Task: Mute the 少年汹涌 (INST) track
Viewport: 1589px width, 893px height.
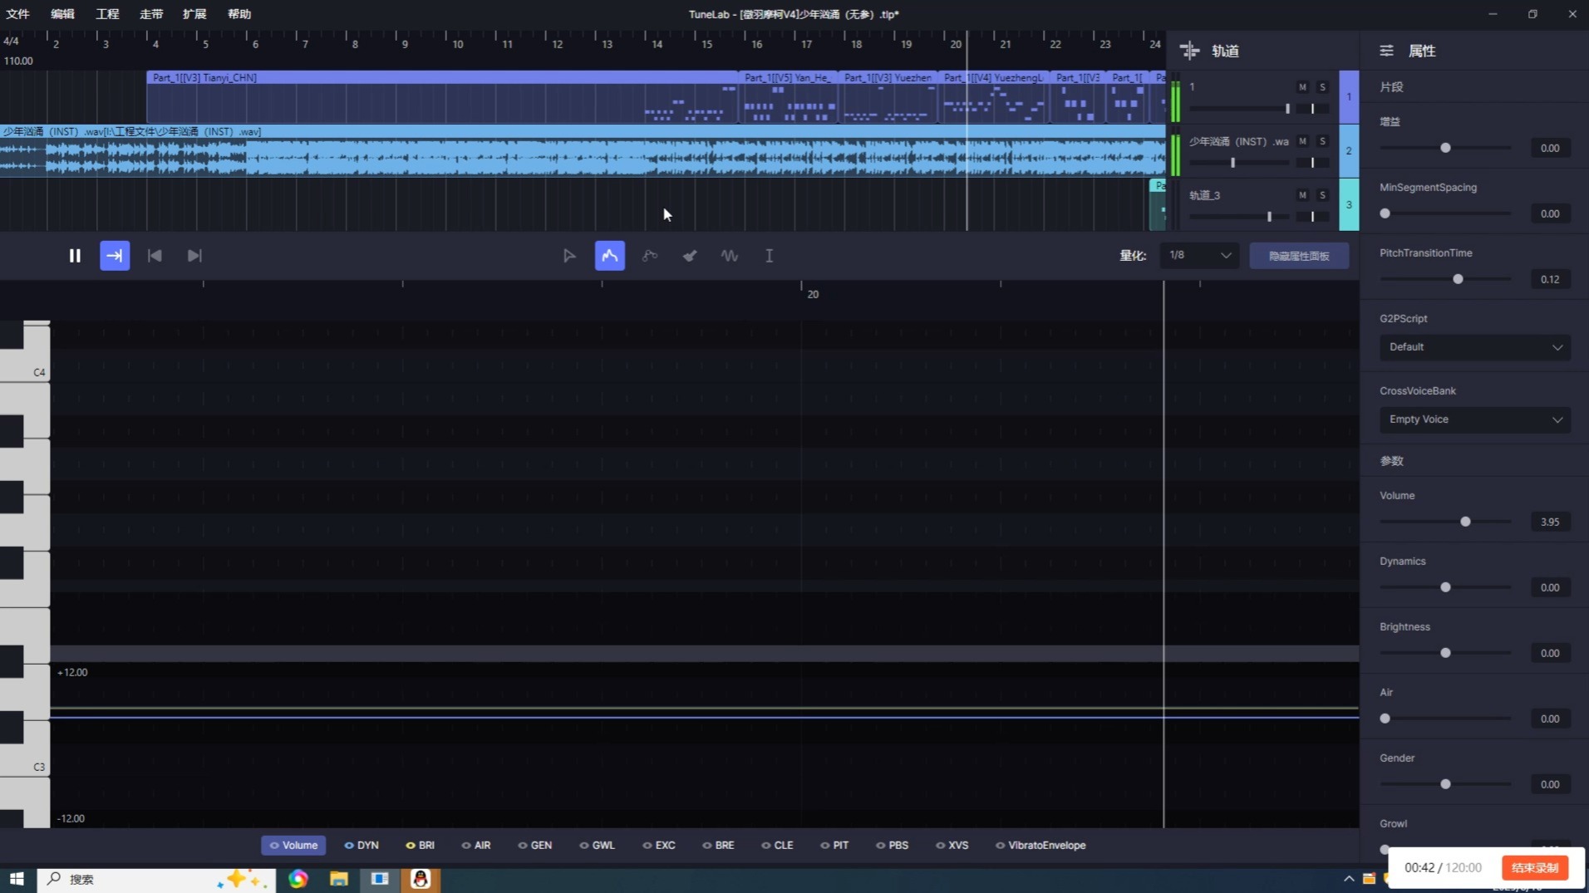Action: click(x=1302, y=141)
